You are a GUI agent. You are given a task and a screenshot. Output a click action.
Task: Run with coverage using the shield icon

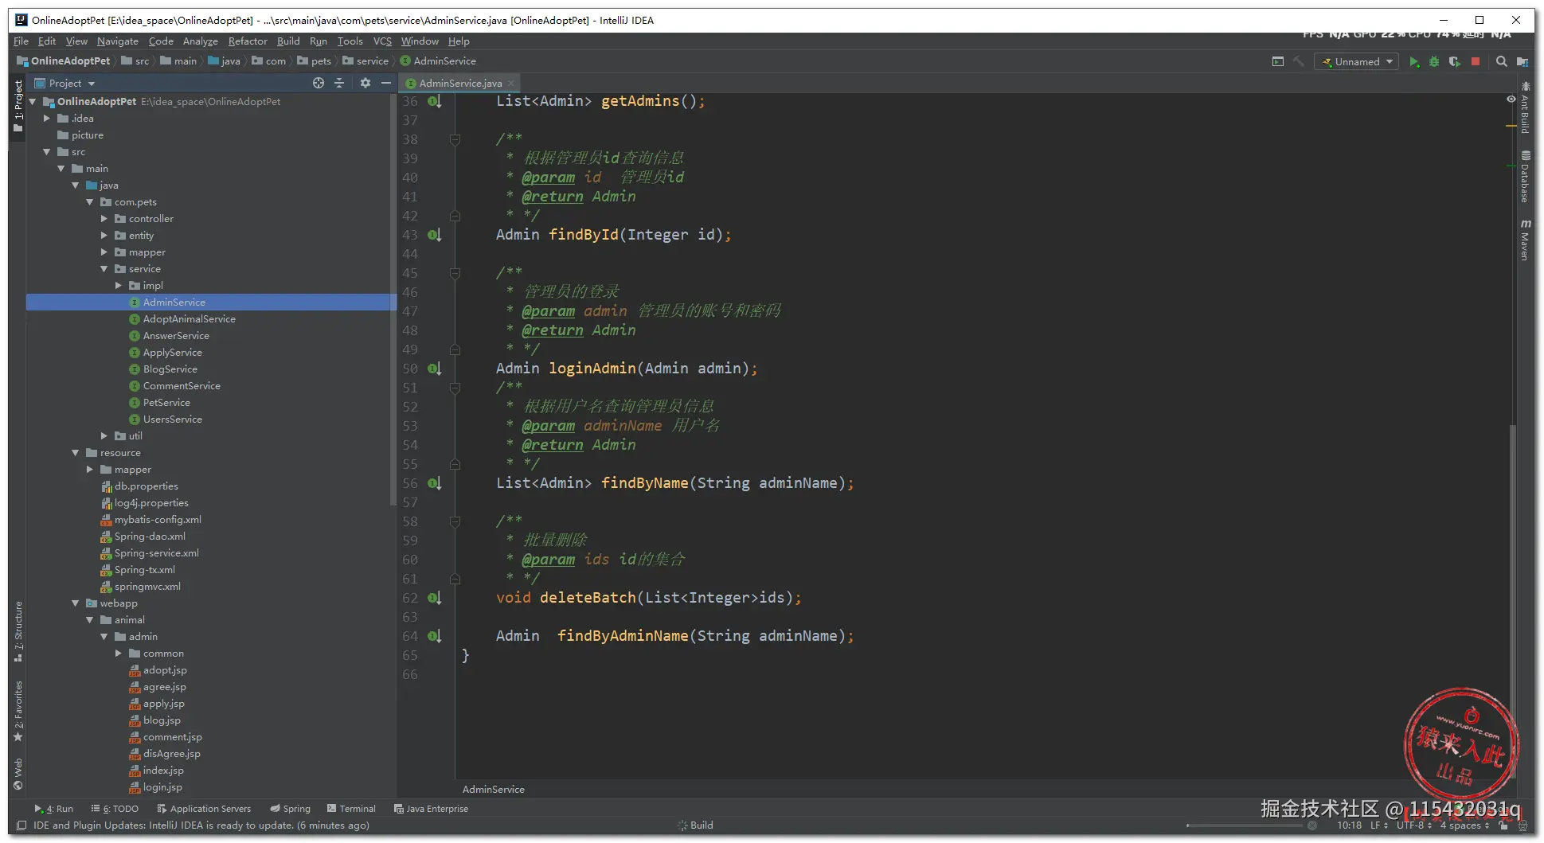pyautogui.click(x=1454, y=61)
